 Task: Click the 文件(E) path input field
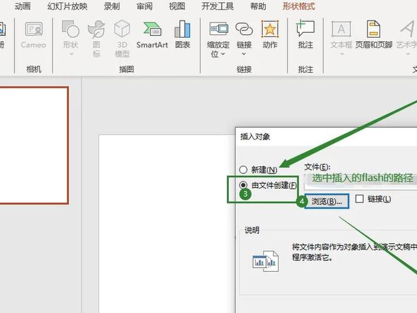[x=360, y=182]
